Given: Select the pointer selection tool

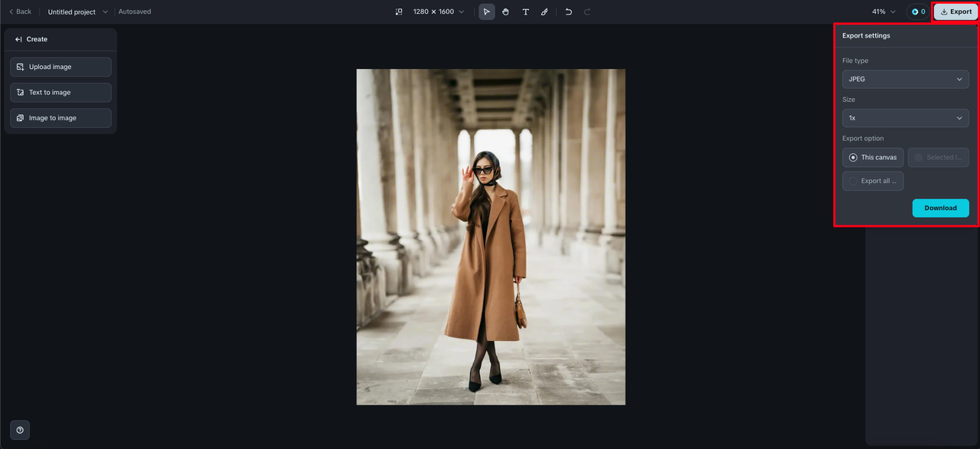Looking at the screenshot, I should tap(486, 11).
